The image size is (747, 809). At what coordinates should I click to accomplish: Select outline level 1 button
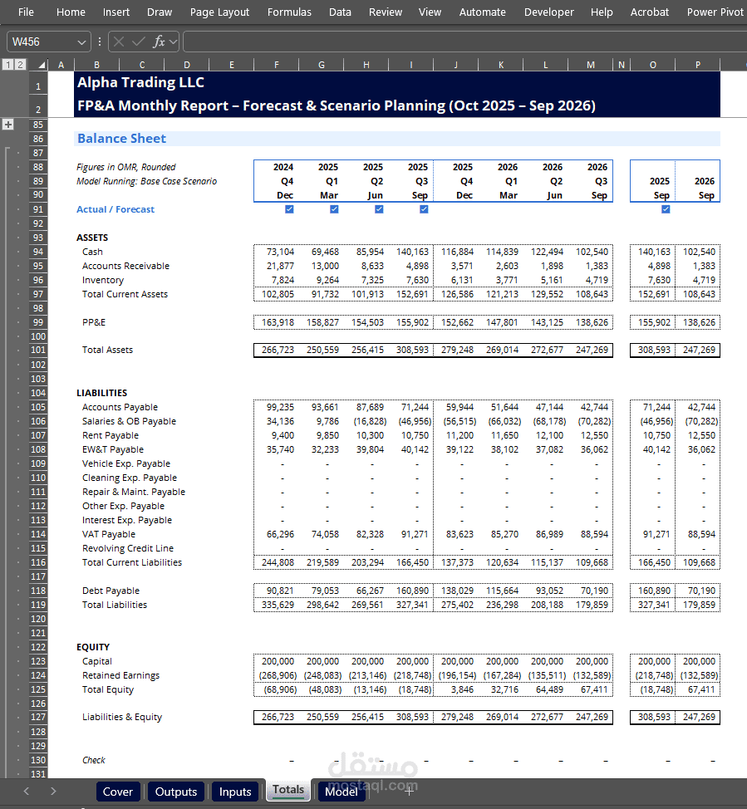coord(7,65)
